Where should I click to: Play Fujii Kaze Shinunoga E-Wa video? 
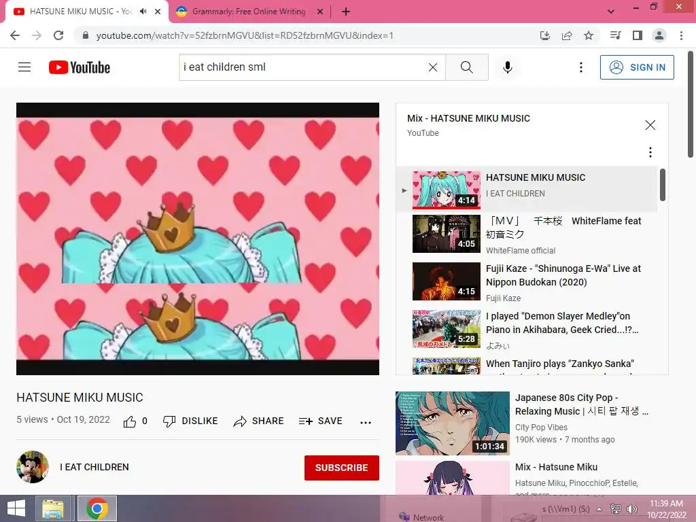coord(527,282)
